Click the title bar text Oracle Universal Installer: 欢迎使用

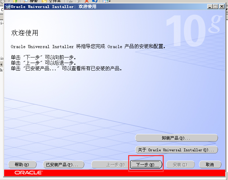pos(54,7)
